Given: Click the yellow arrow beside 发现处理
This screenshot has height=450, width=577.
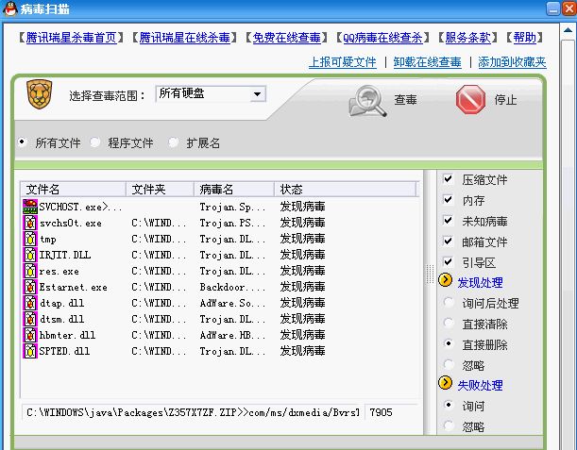Looking at the screenshot, I should coord(447,282).
